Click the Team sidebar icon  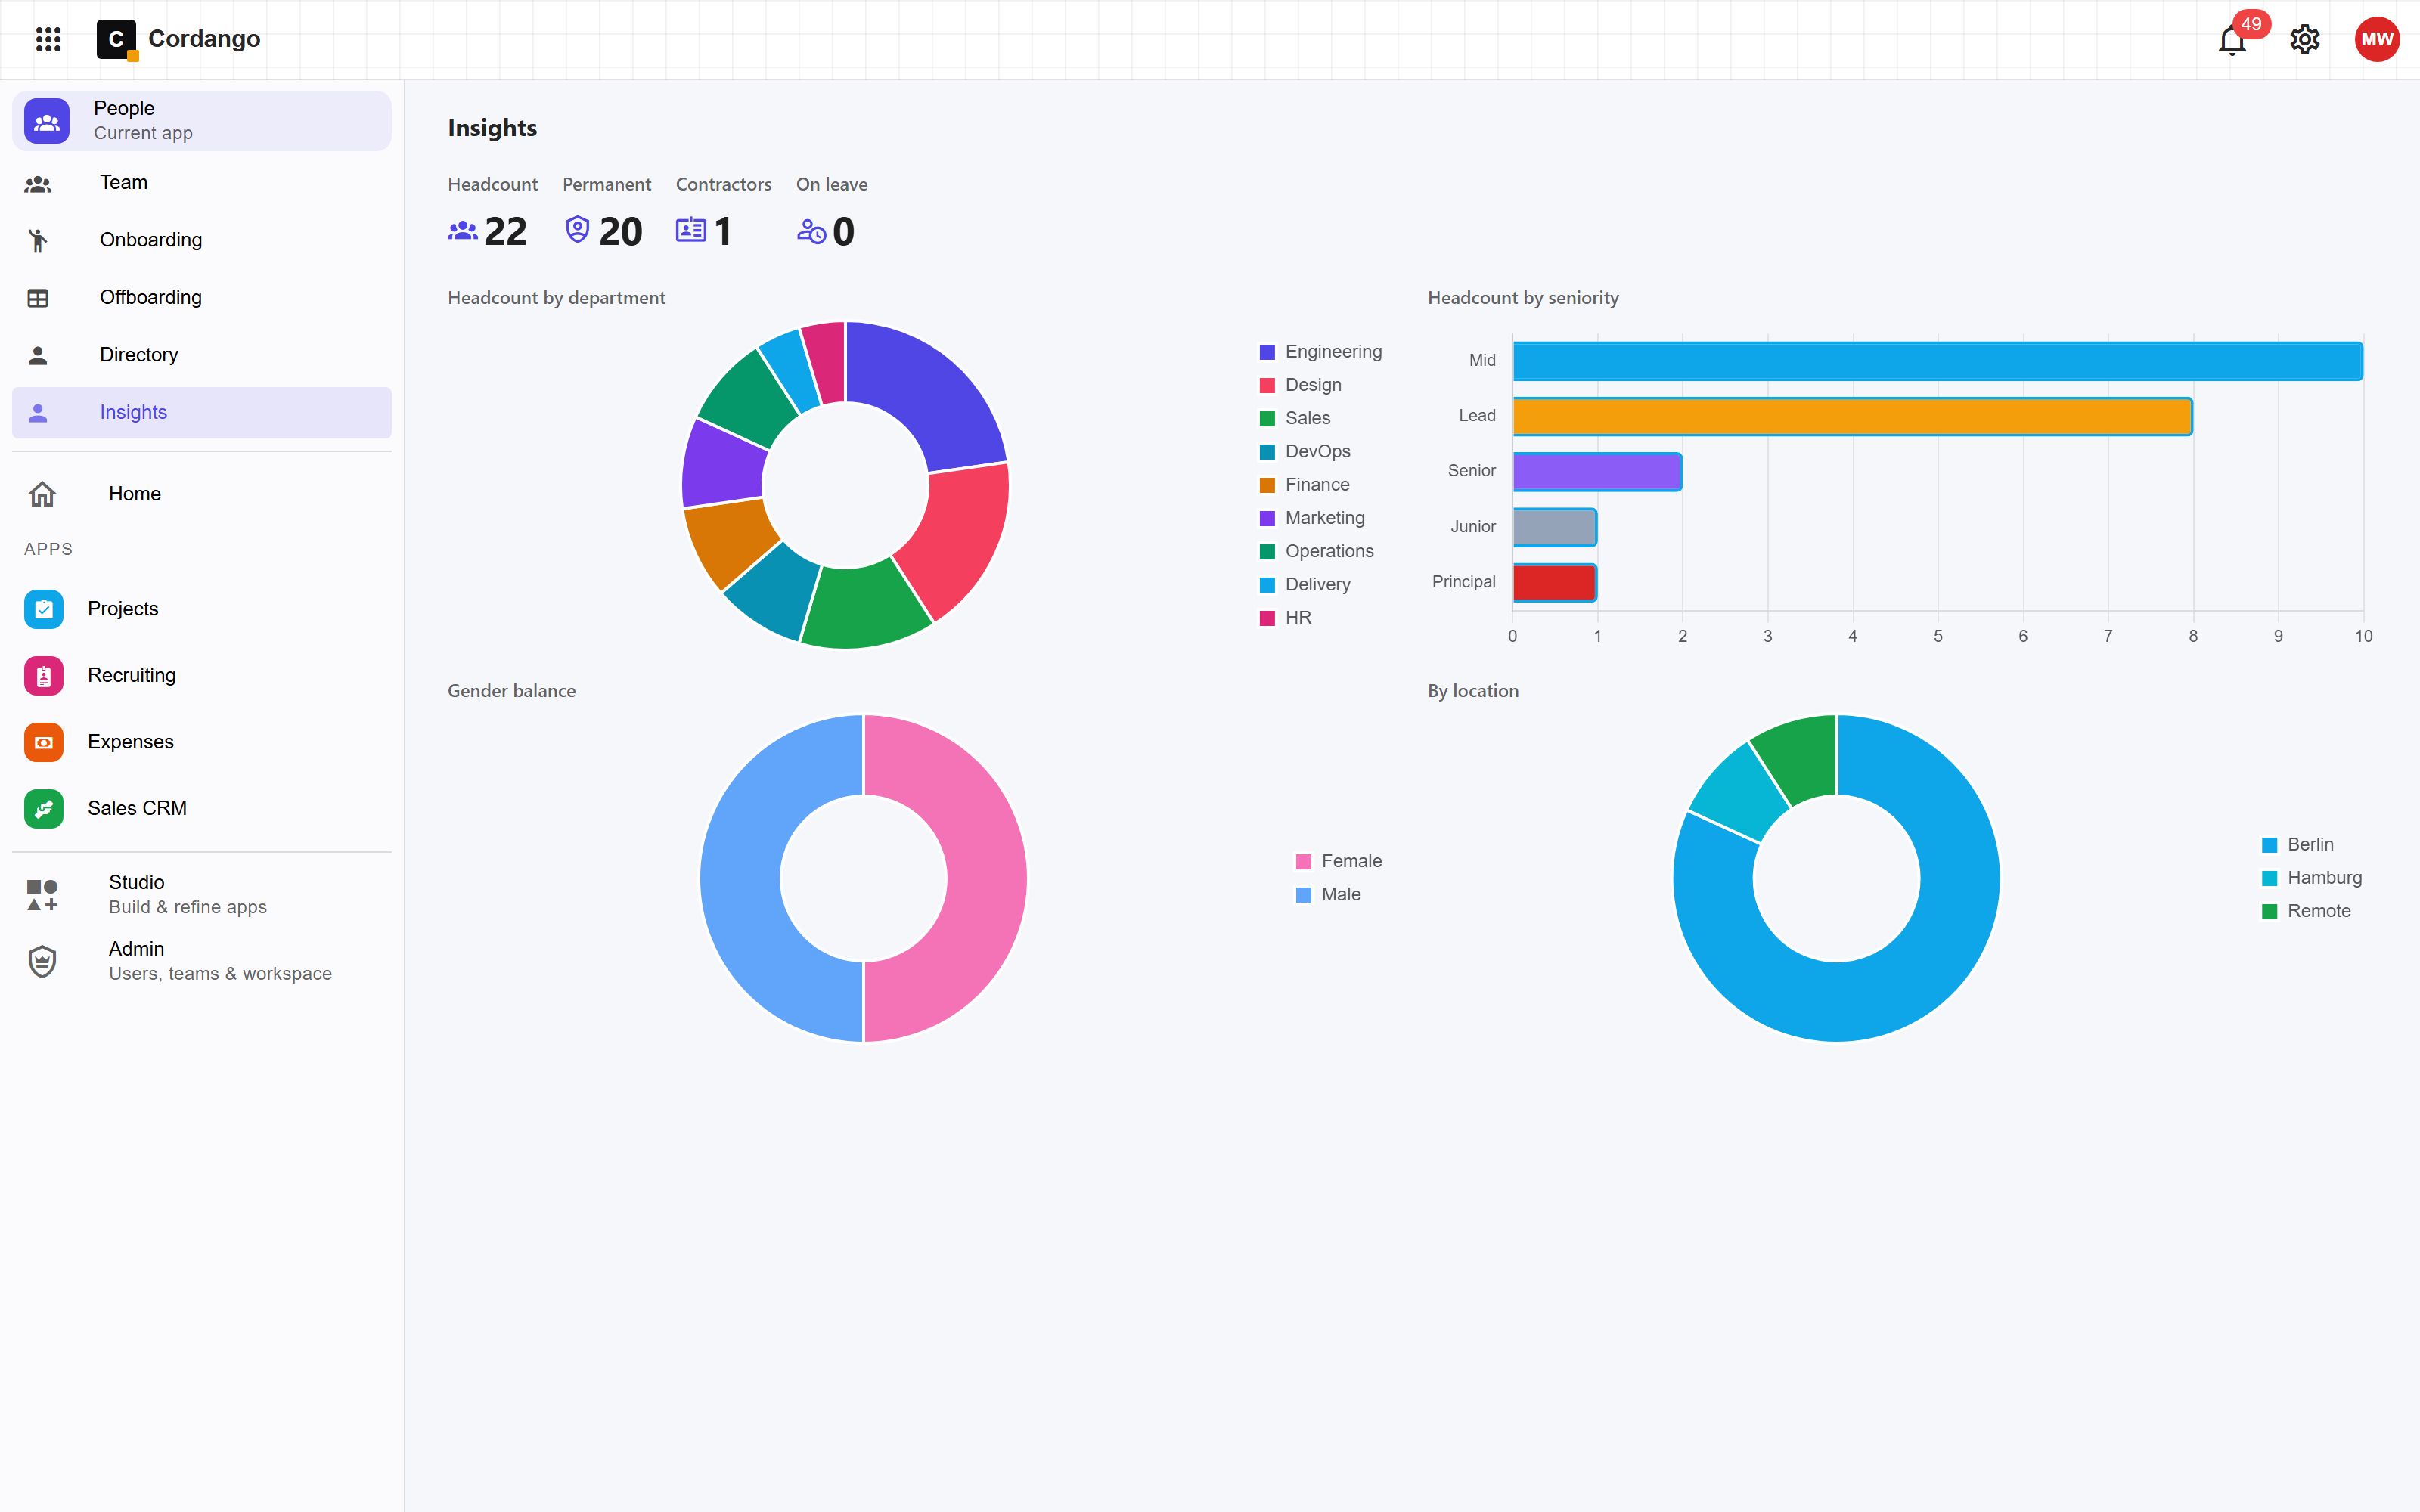[x=38, y=184]
